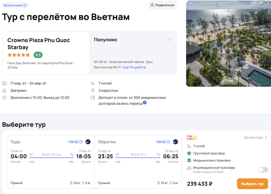Show next hotel photo with right arrow

268,44
